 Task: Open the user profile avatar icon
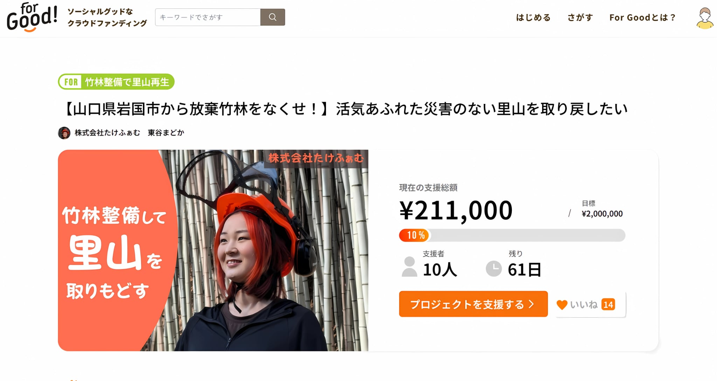[x=705, y=18]
